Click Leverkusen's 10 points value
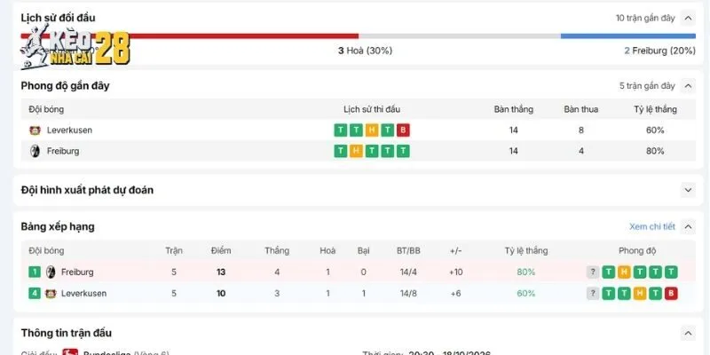Viewport: 710px width, 355px height. [x=220, y=294]
